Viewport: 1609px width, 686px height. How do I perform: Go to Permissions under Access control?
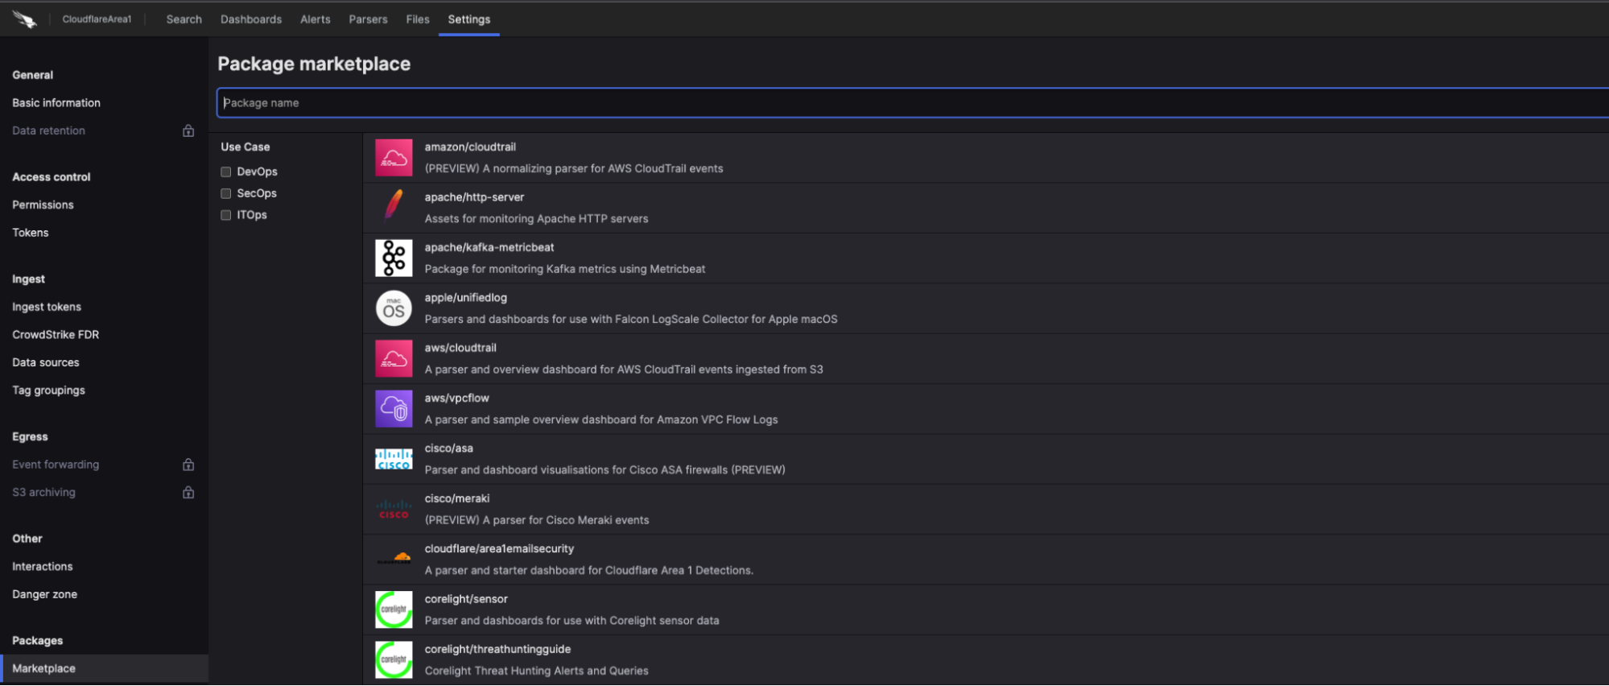[43, 205]
